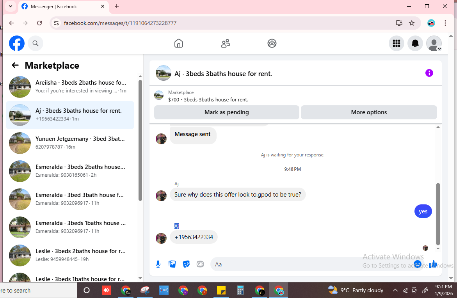The height and width of the screenshot is (298, 457).
Task: Open the Groups icon in top nav
Action: [x=272, y=43]
